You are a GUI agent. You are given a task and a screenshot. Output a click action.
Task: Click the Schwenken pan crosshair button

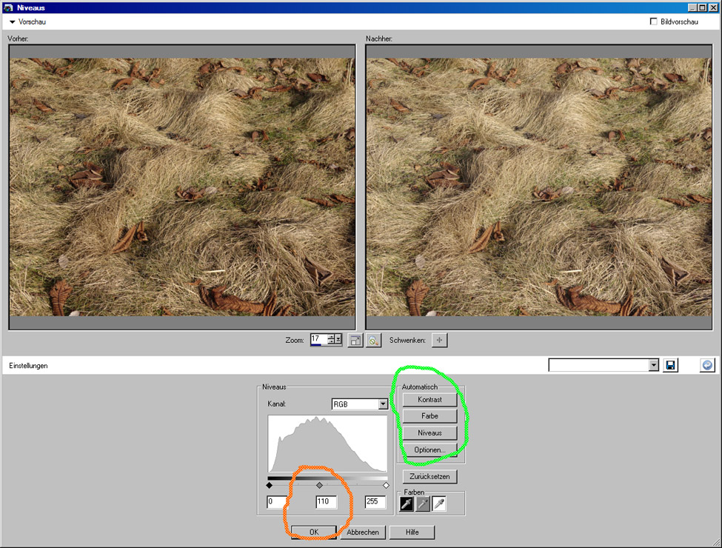coord(439,341)
